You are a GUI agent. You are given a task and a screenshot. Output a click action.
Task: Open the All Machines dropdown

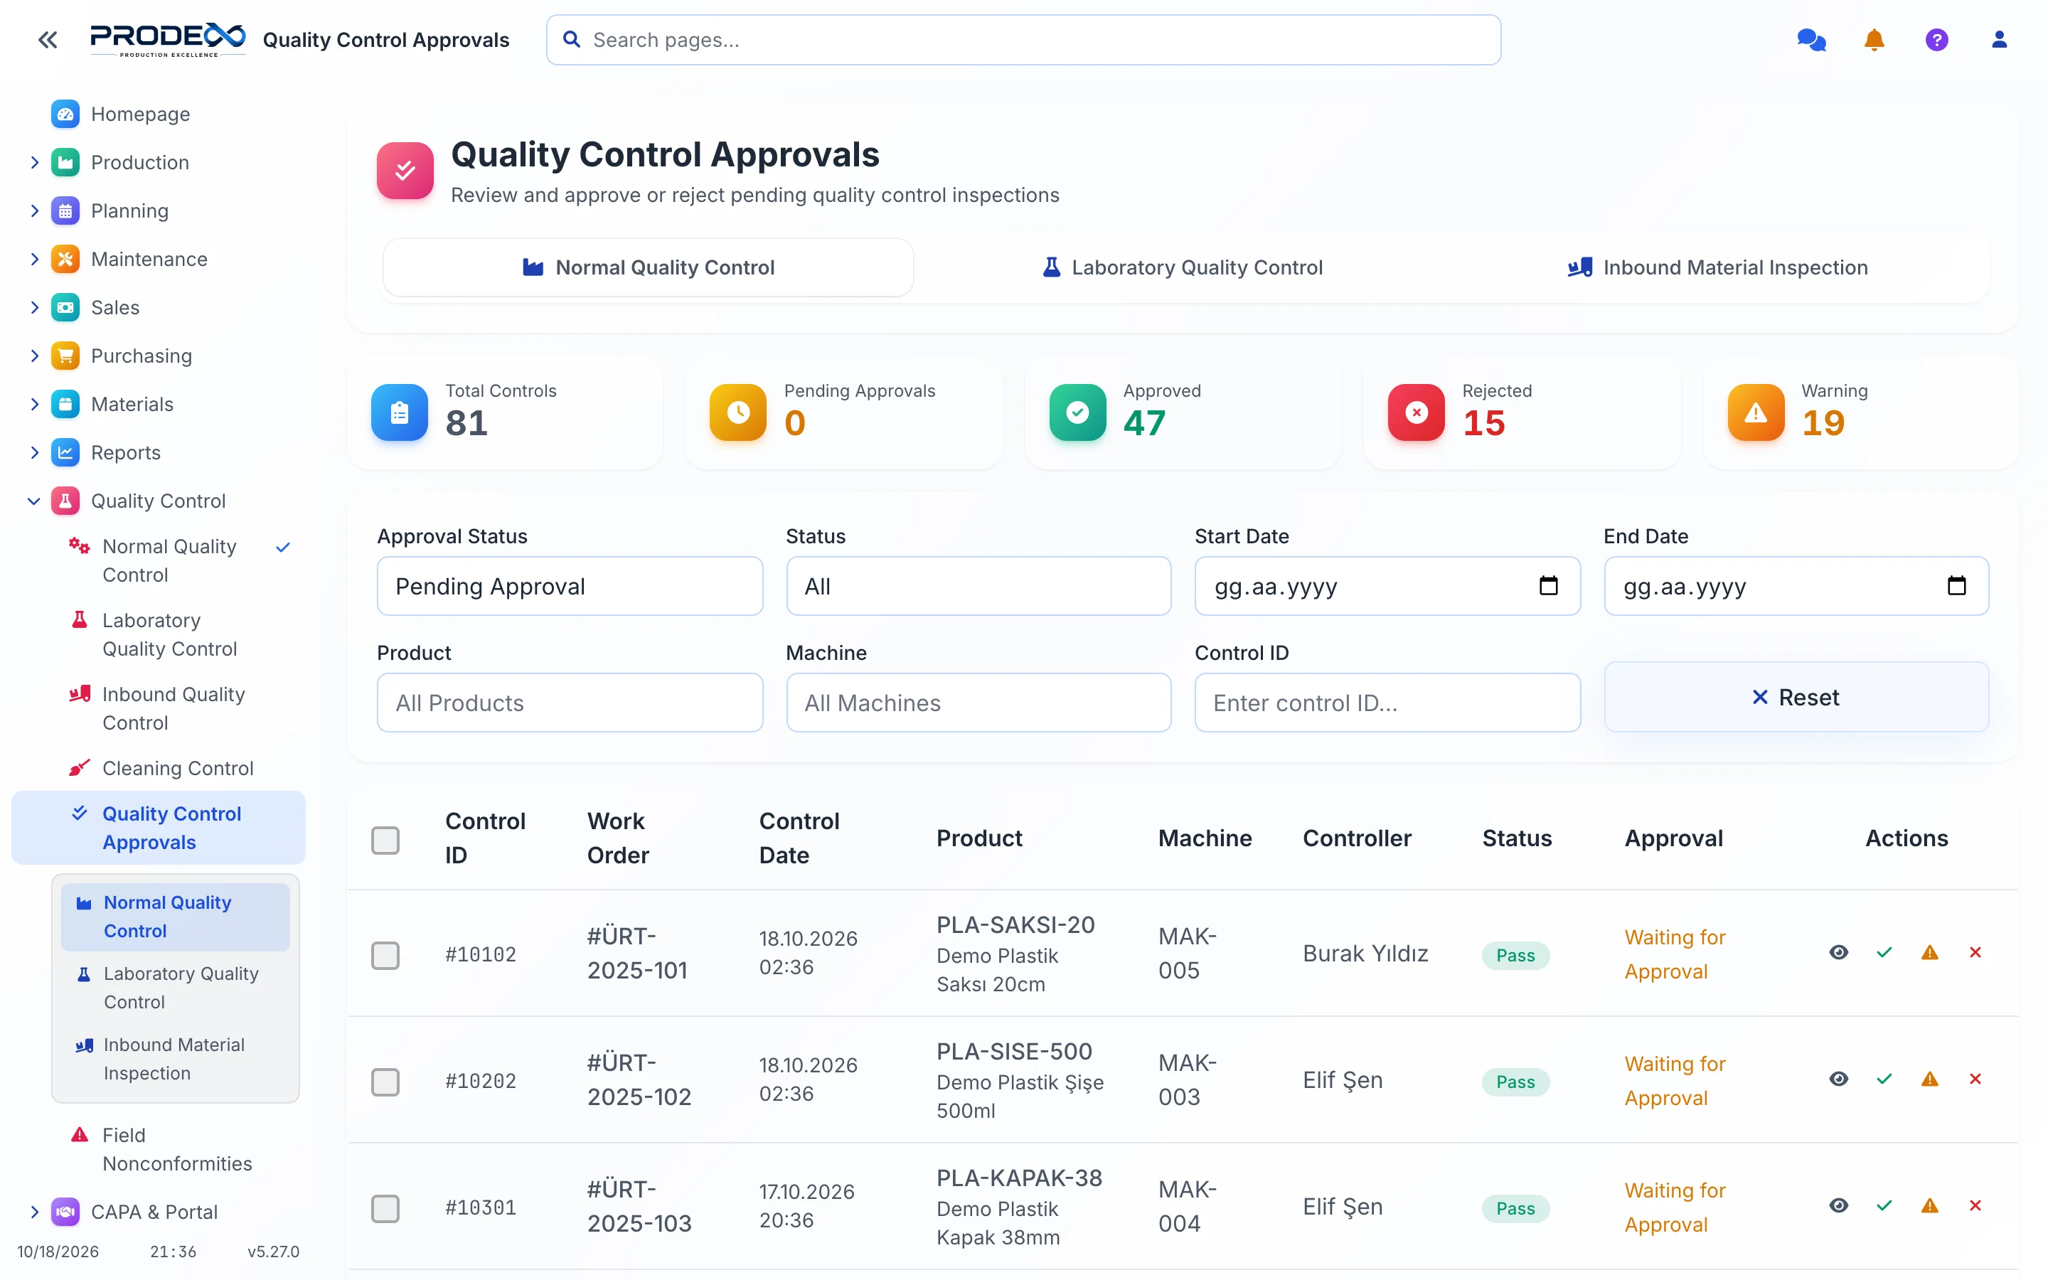click(978, 703)
